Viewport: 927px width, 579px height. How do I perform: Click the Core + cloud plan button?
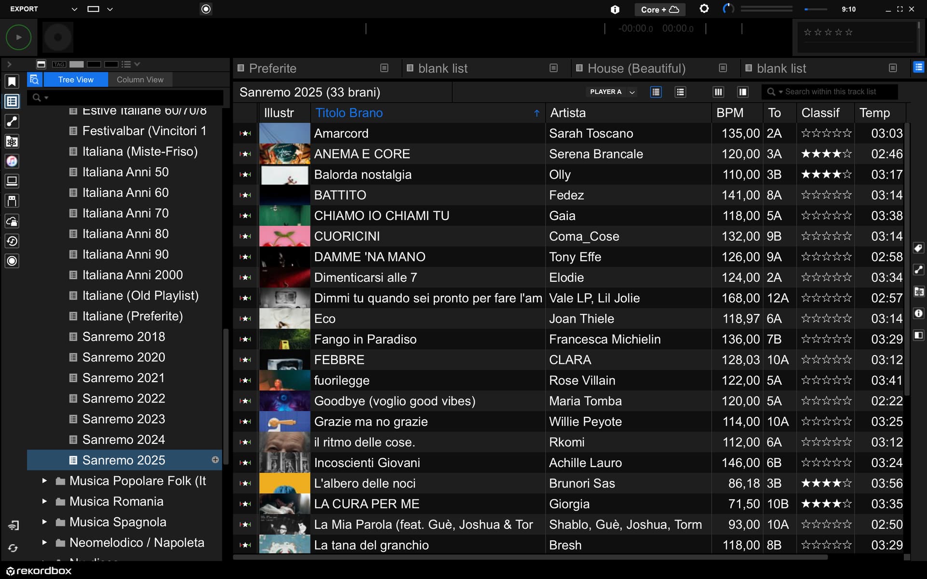pyautogui.click(x=660, y=9)
